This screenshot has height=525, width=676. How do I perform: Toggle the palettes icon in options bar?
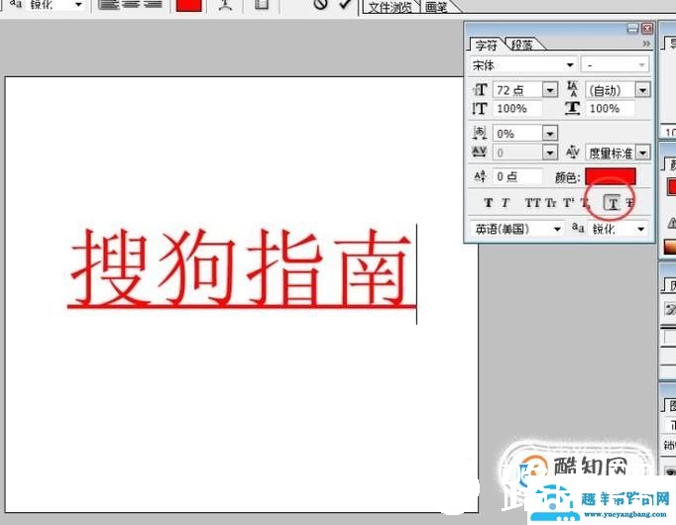pos(262,4)
